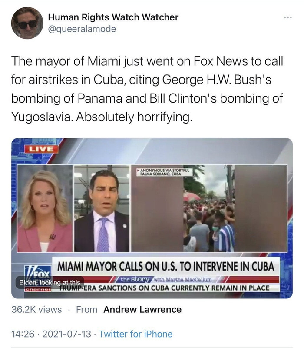
Task: Open the three-dot more options menu
Action: (288, 17)
